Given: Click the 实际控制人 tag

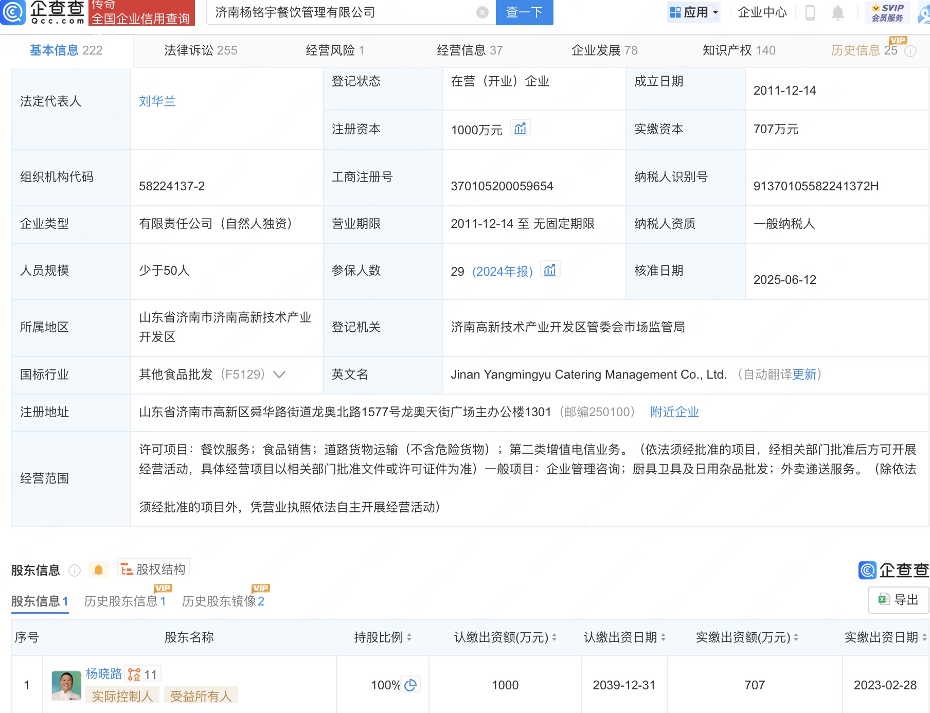Looking at the screenshot, I should point(122,696).
